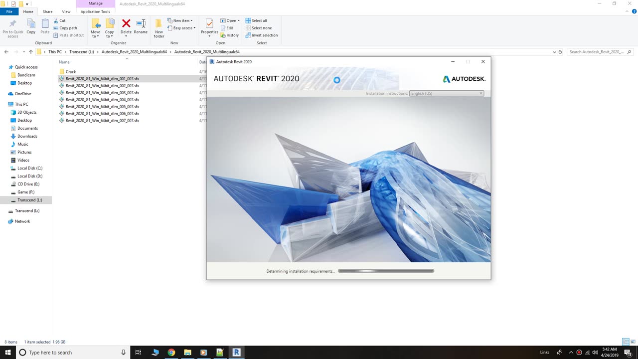Click the History ribbon command
The image size is (638, 359).
pos(230,35)
